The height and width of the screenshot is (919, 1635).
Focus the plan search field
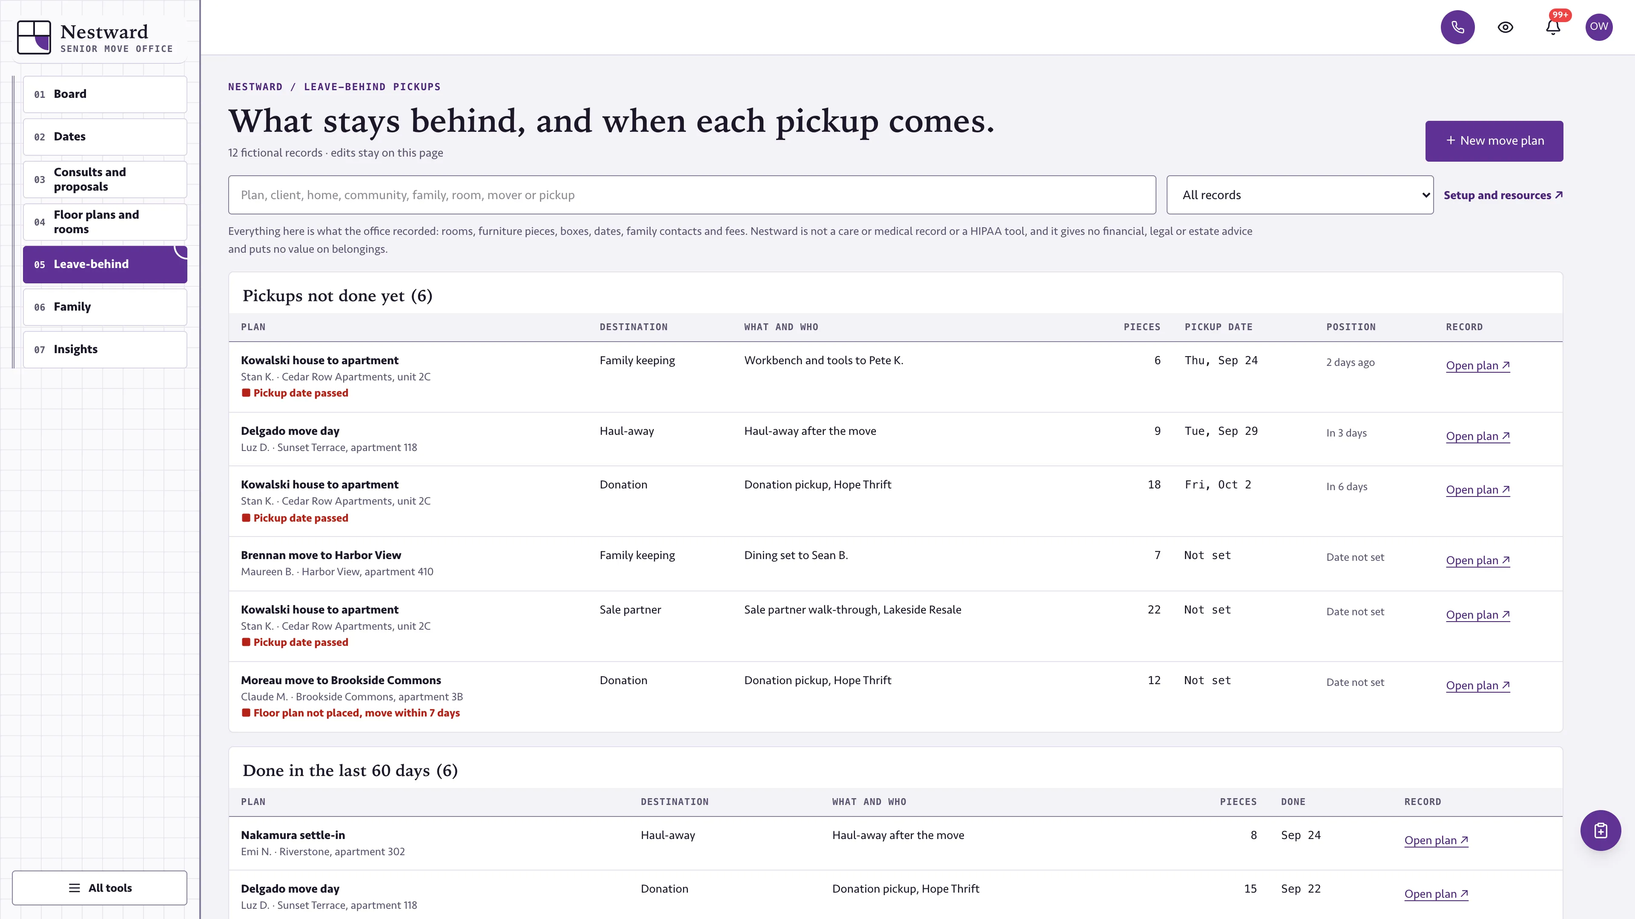691,195
